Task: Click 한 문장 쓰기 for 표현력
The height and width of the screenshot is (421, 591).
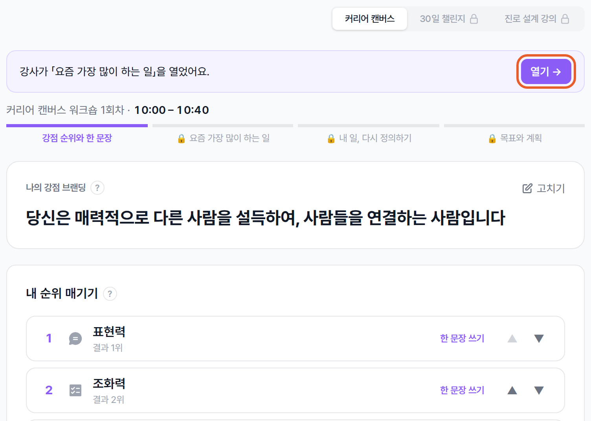Action: point(462,339)
